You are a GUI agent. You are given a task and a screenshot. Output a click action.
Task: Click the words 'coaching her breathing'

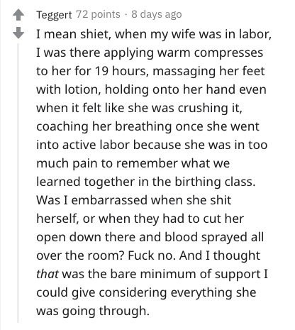pos(104,126)
